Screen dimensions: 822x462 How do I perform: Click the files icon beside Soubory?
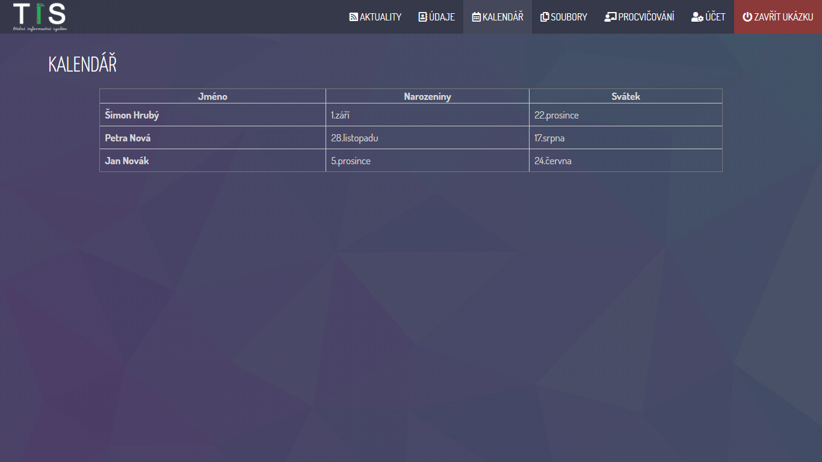(x=545, y=17)
